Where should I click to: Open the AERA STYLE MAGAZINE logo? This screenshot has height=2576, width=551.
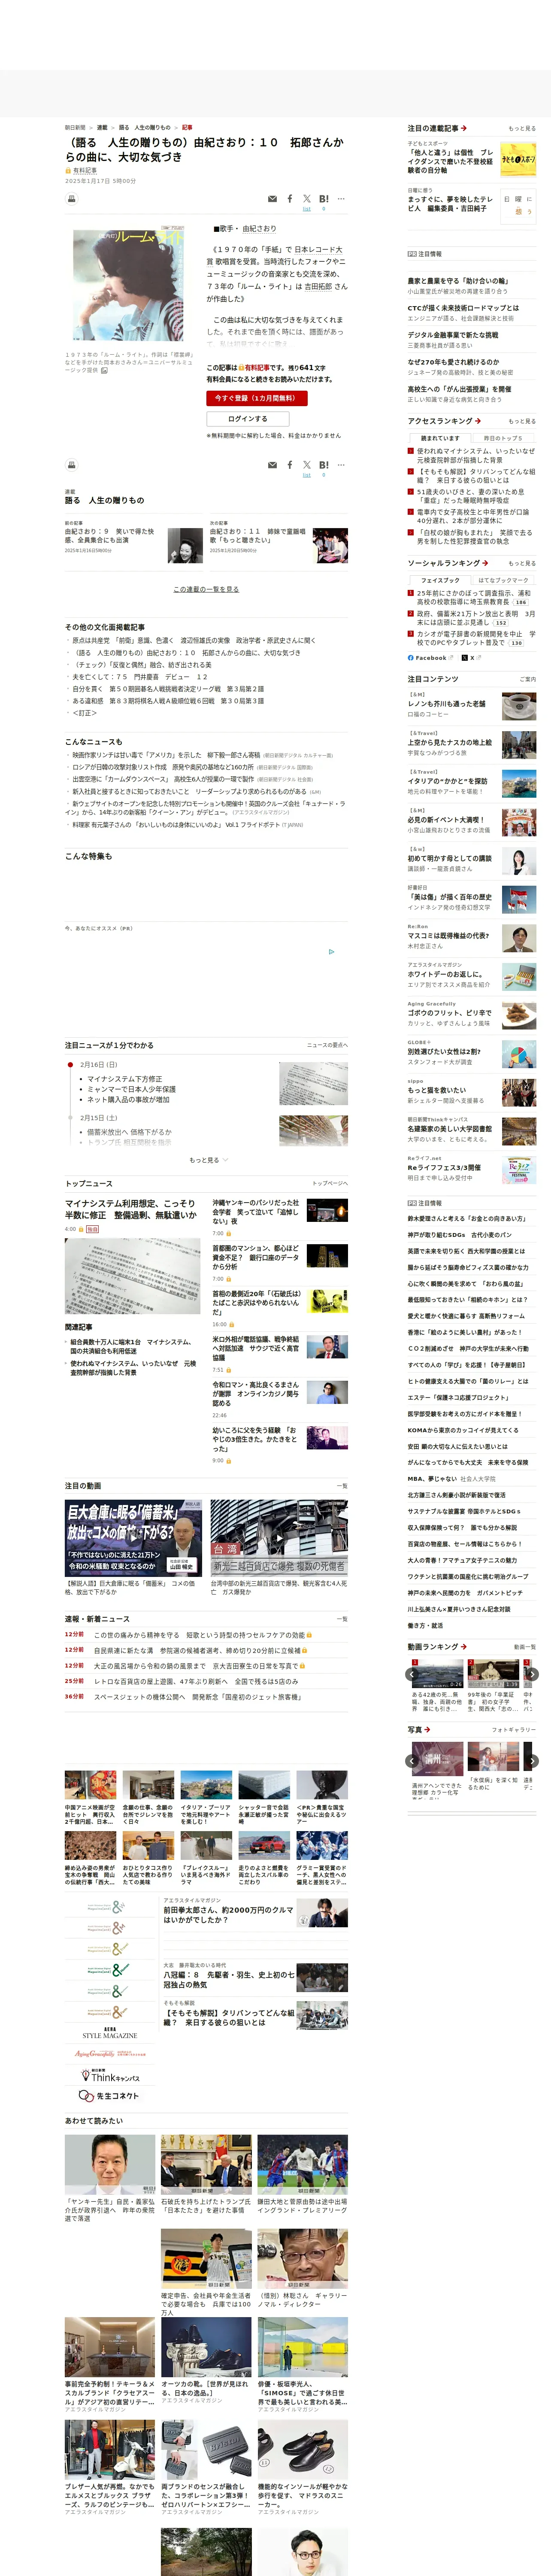[x=109, y=2033]
